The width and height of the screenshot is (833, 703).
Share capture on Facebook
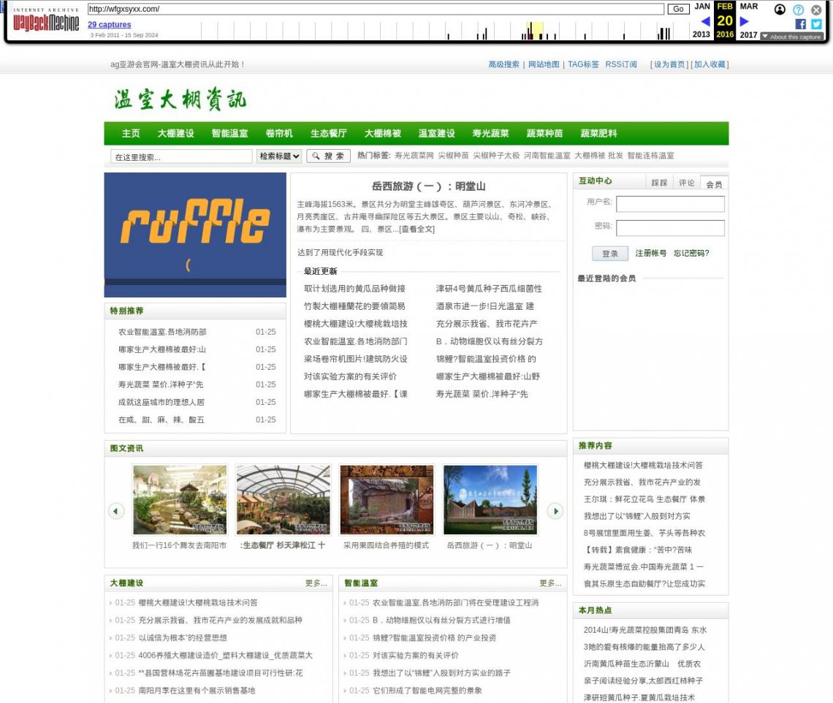pos(800,24)
